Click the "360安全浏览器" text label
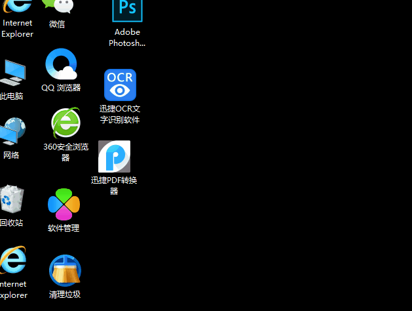Screen dimensions: 412x311 (x=66, y=152)
